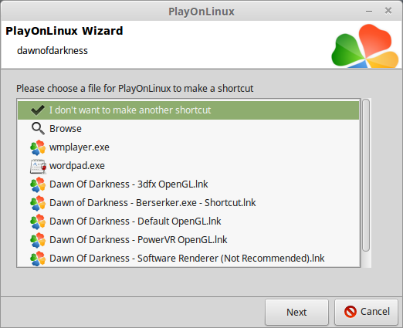
Task: Click icon beside 3dfx OpenGL.lnk
Action: (38, 184)
